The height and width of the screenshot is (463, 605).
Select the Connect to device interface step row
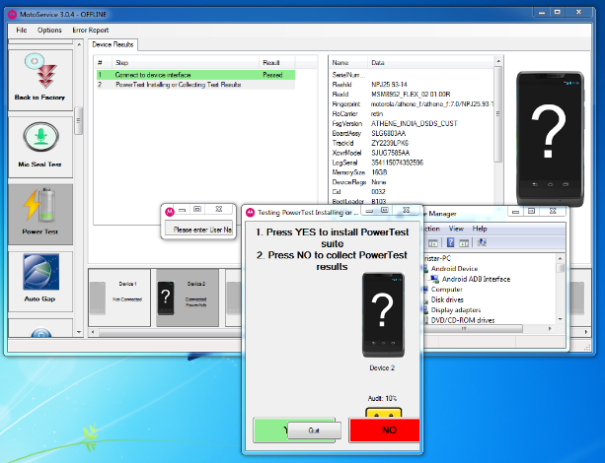pos(195,75)
